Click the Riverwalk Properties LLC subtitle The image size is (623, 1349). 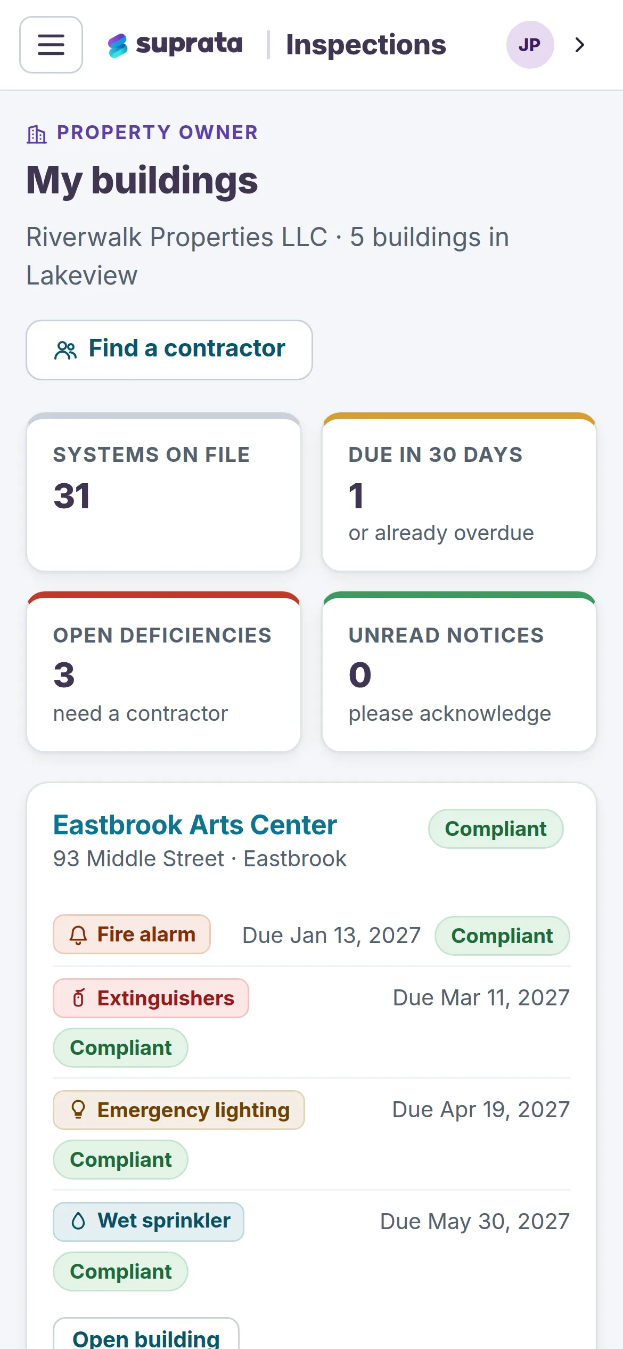(267, 256)
